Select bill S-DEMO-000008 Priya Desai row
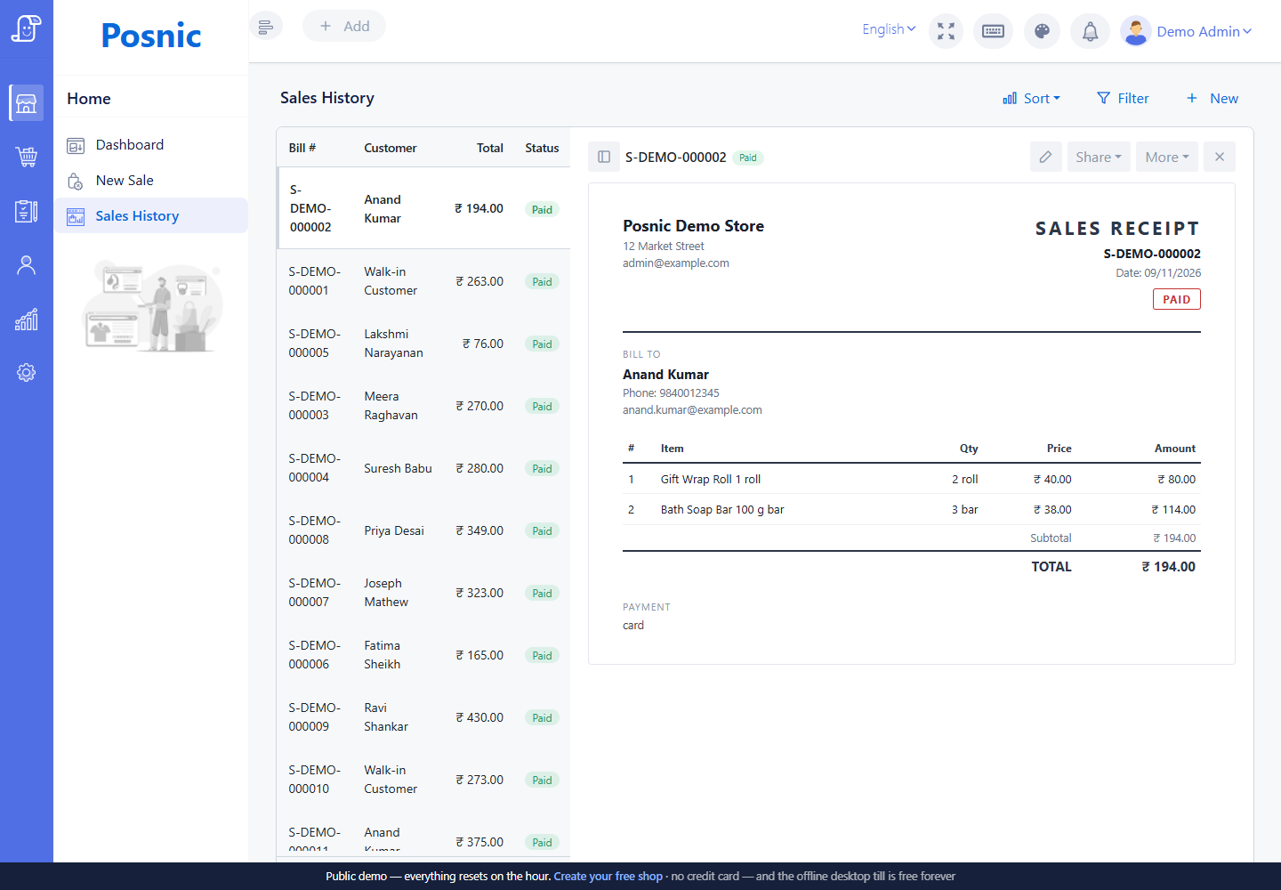The height and width of the screenshot is (890, 1281). pos(423,530)
